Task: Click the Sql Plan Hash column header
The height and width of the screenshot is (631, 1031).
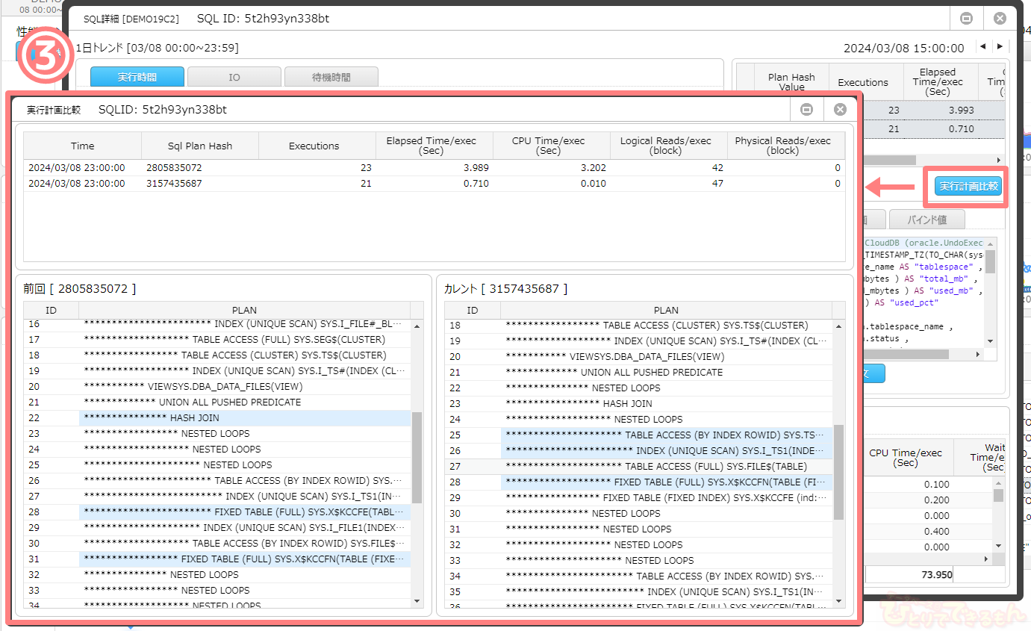Action: [x=200, y=146]
